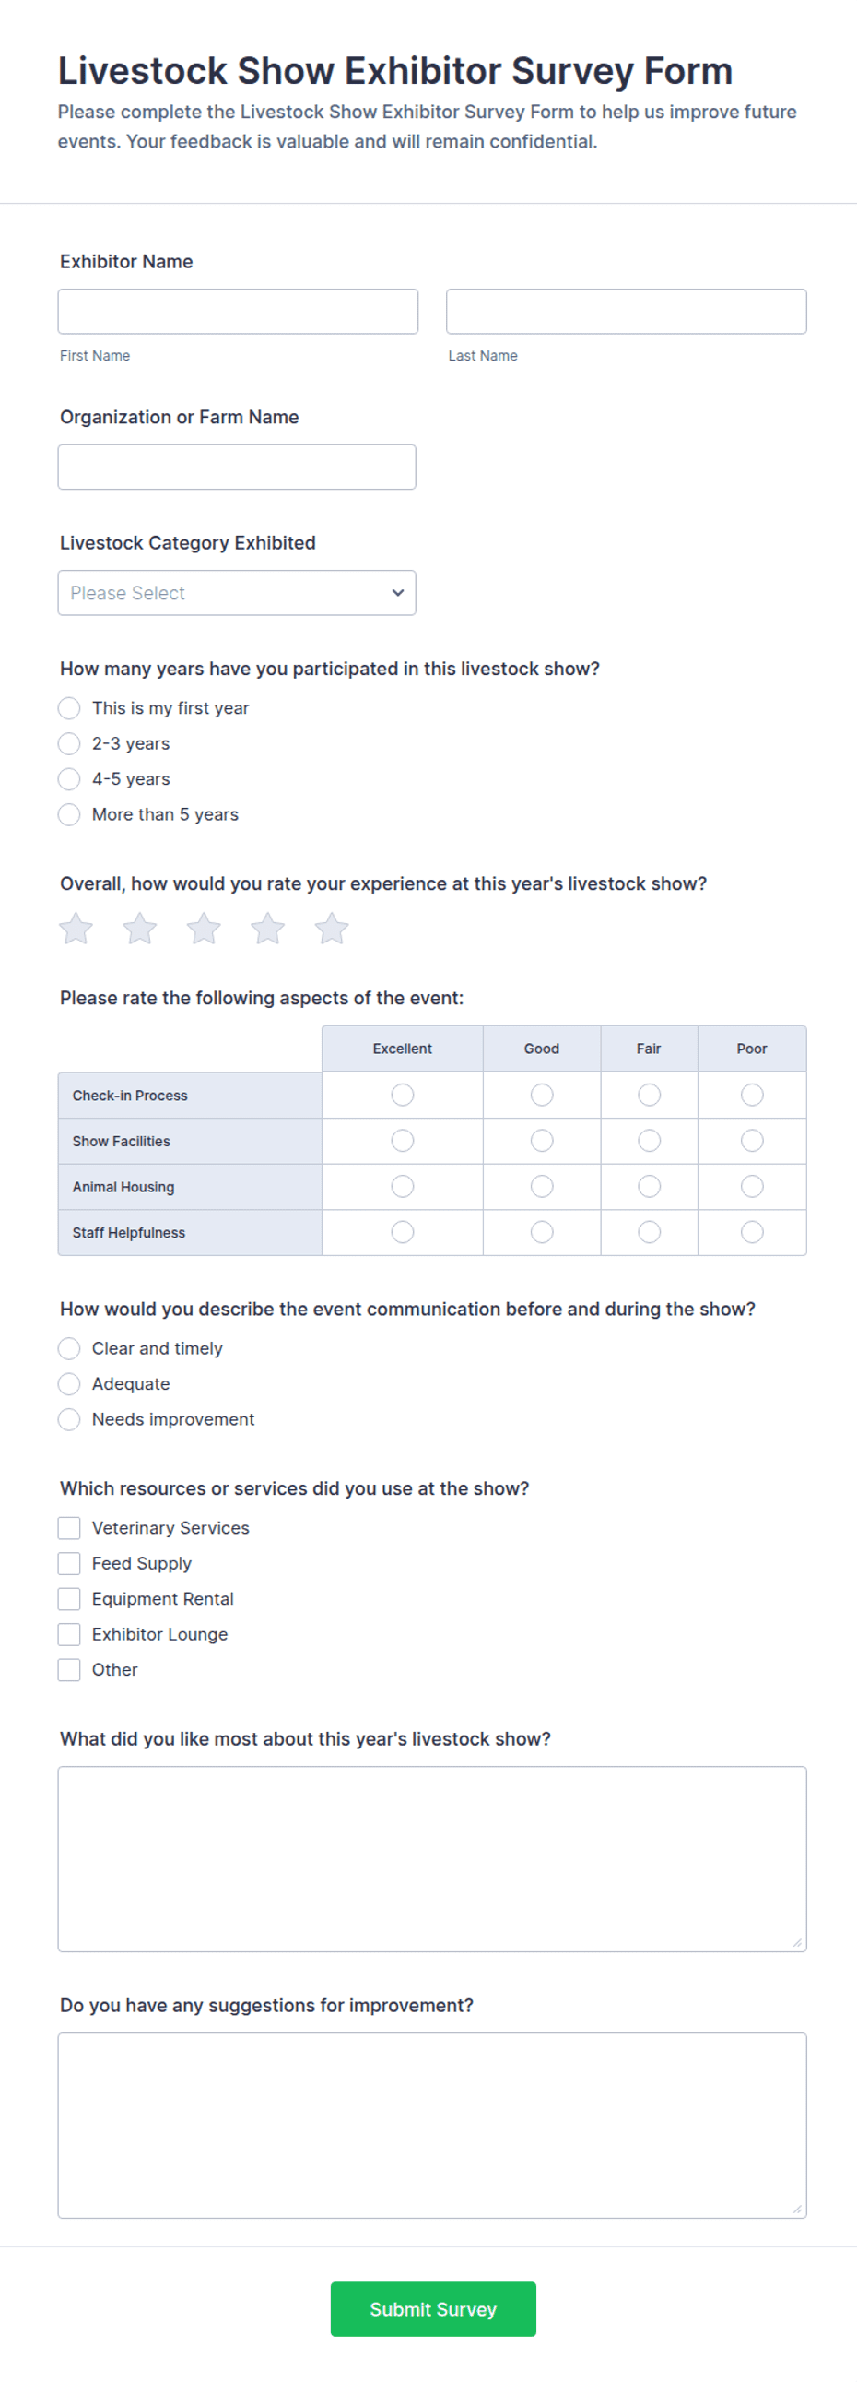The height and width of the screenshot is (2382, 857).
Task: Select 'Clear and timely' communication option
Action: coord(69,1348)
